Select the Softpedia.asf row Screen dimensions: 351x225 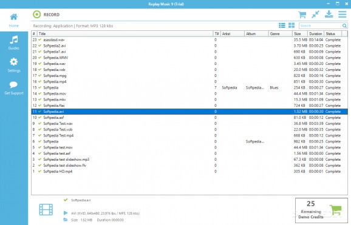point(189,118)
